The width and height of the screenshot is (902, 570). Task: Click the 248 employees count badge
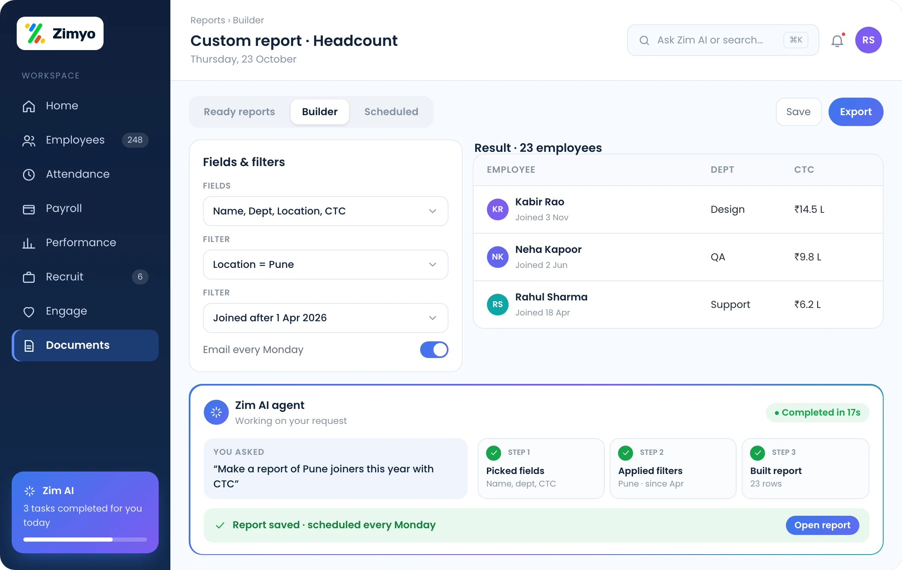[135, 140]
